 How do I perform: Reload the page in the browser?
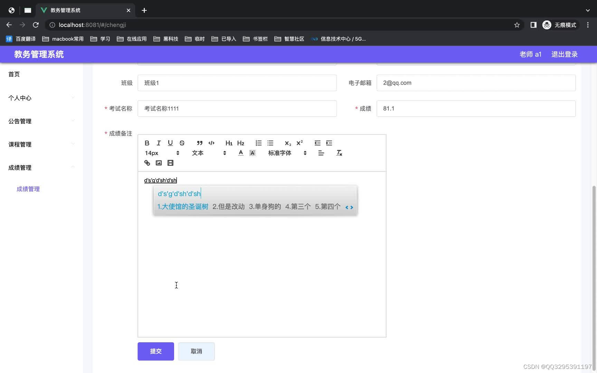coord(36,25)
